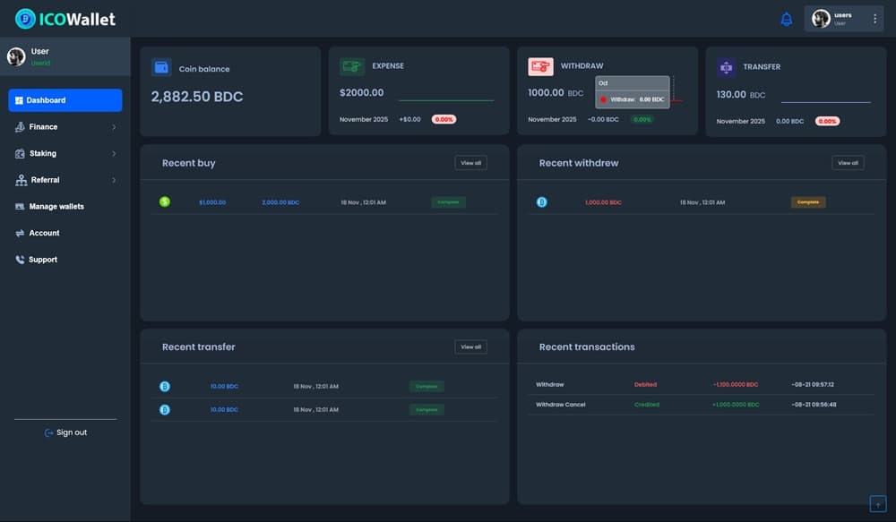Click the scroll-to-top arrow icon

point(877,504)
